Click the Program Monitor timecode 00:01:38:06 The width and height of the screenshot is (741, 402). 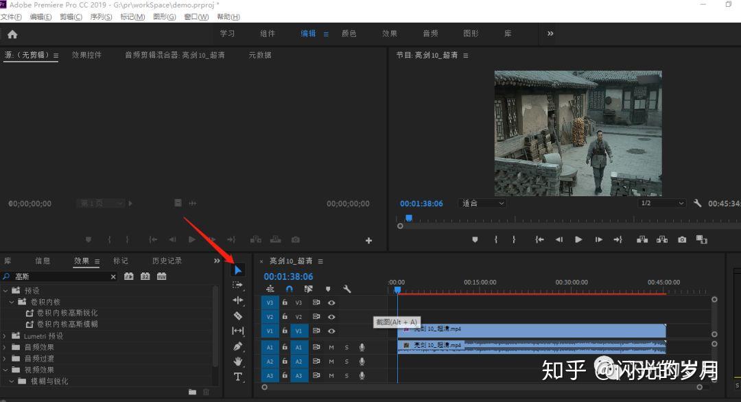click(421, 204)
